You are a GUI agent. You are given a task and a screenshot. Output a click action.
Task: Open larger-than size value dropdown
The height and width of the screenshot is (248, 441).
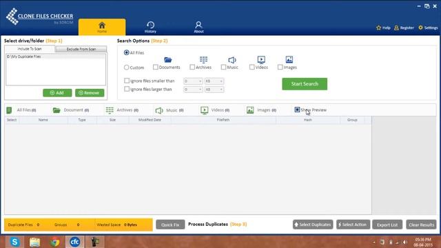[193, 90]
